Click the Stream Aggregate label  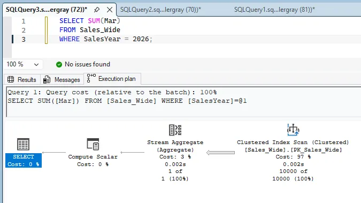coord(175,142)
